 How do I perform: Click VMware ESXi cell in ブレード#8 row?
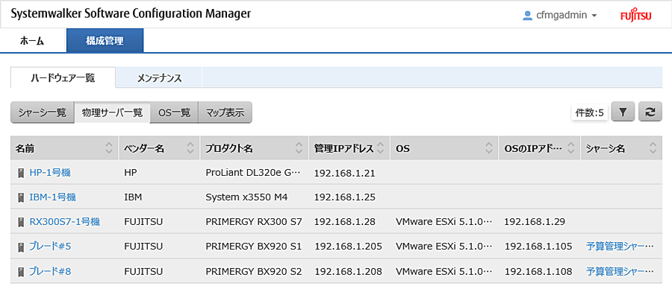point(444,271)
